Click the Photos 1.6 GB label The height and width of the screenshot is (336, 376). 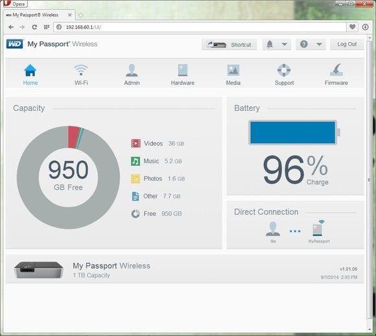tap(164, 178)
